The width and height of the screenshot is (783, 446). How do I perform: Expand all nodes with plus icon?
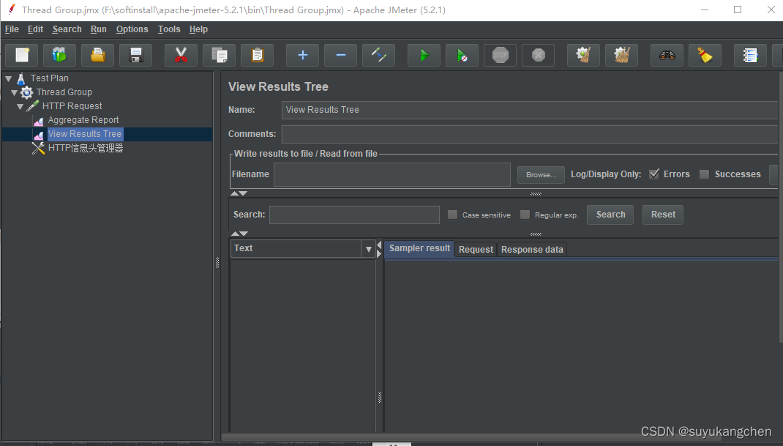click(303, 55)
